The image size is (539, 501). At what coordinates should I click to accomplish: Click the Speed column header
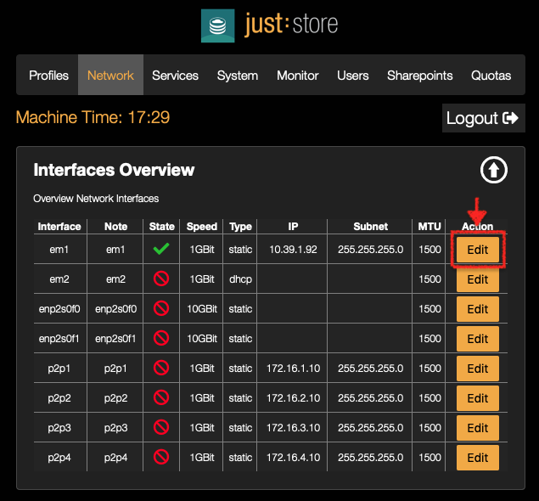tap(202, 226)
